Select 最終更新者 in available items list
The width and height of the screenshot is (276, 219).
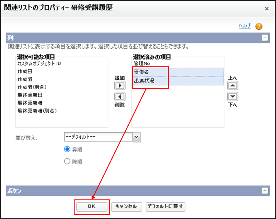coord(29,103)
